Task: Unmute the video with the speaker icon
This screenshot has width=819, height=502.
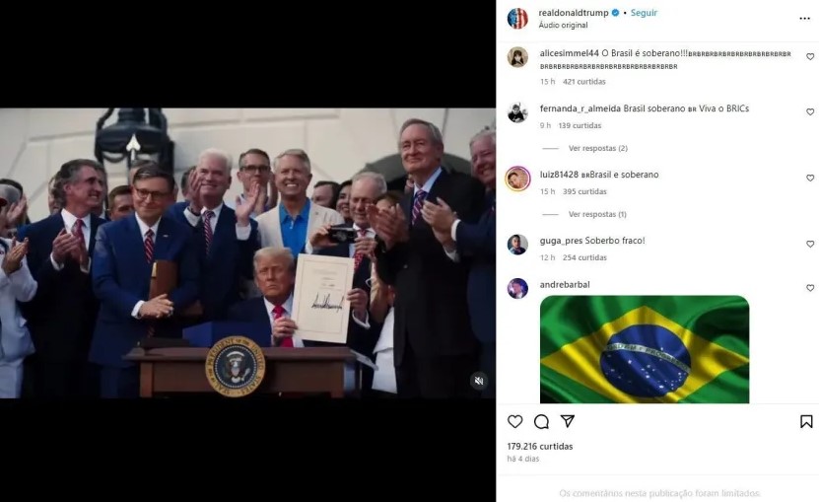Action: [478, 381]
